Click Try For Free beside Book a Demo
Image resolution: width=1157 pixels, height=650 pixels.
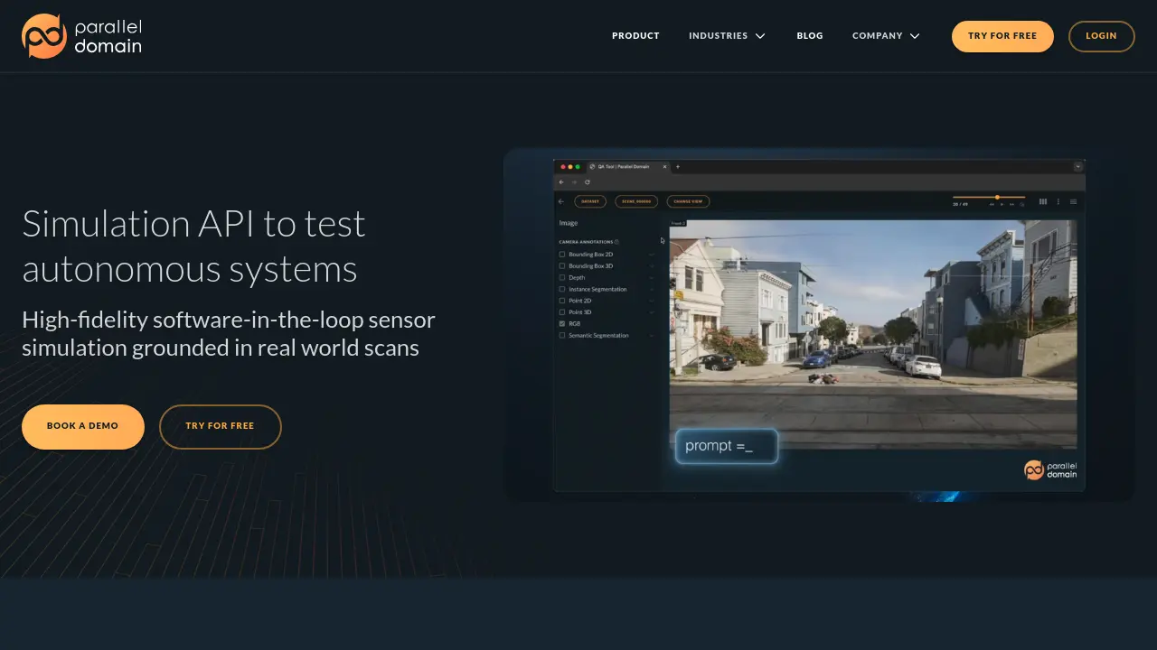221,427
